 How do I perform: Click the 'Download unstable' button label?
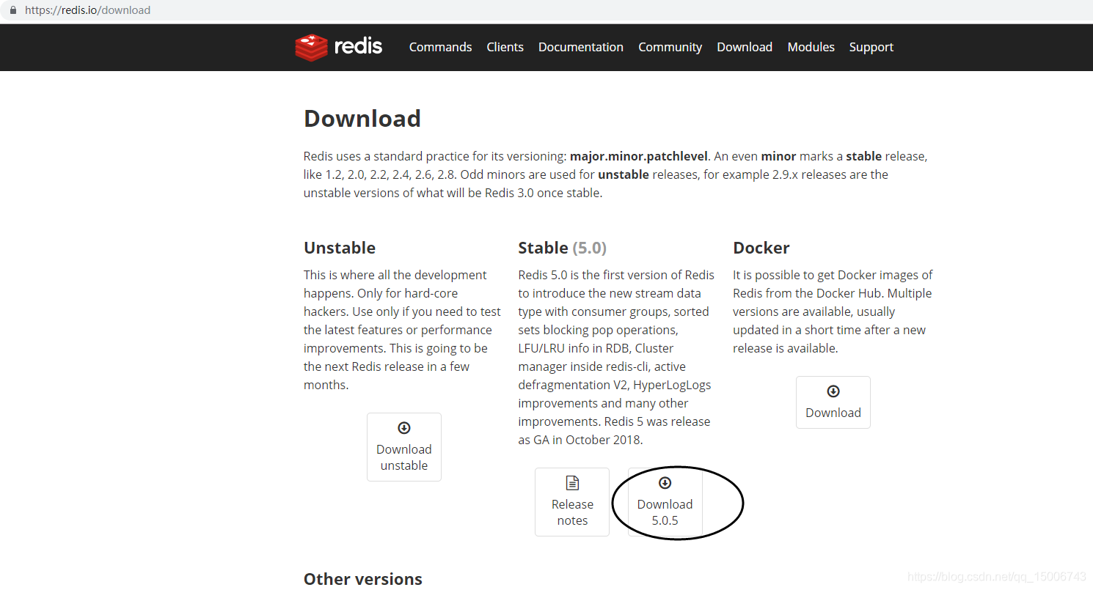point(404,457)
